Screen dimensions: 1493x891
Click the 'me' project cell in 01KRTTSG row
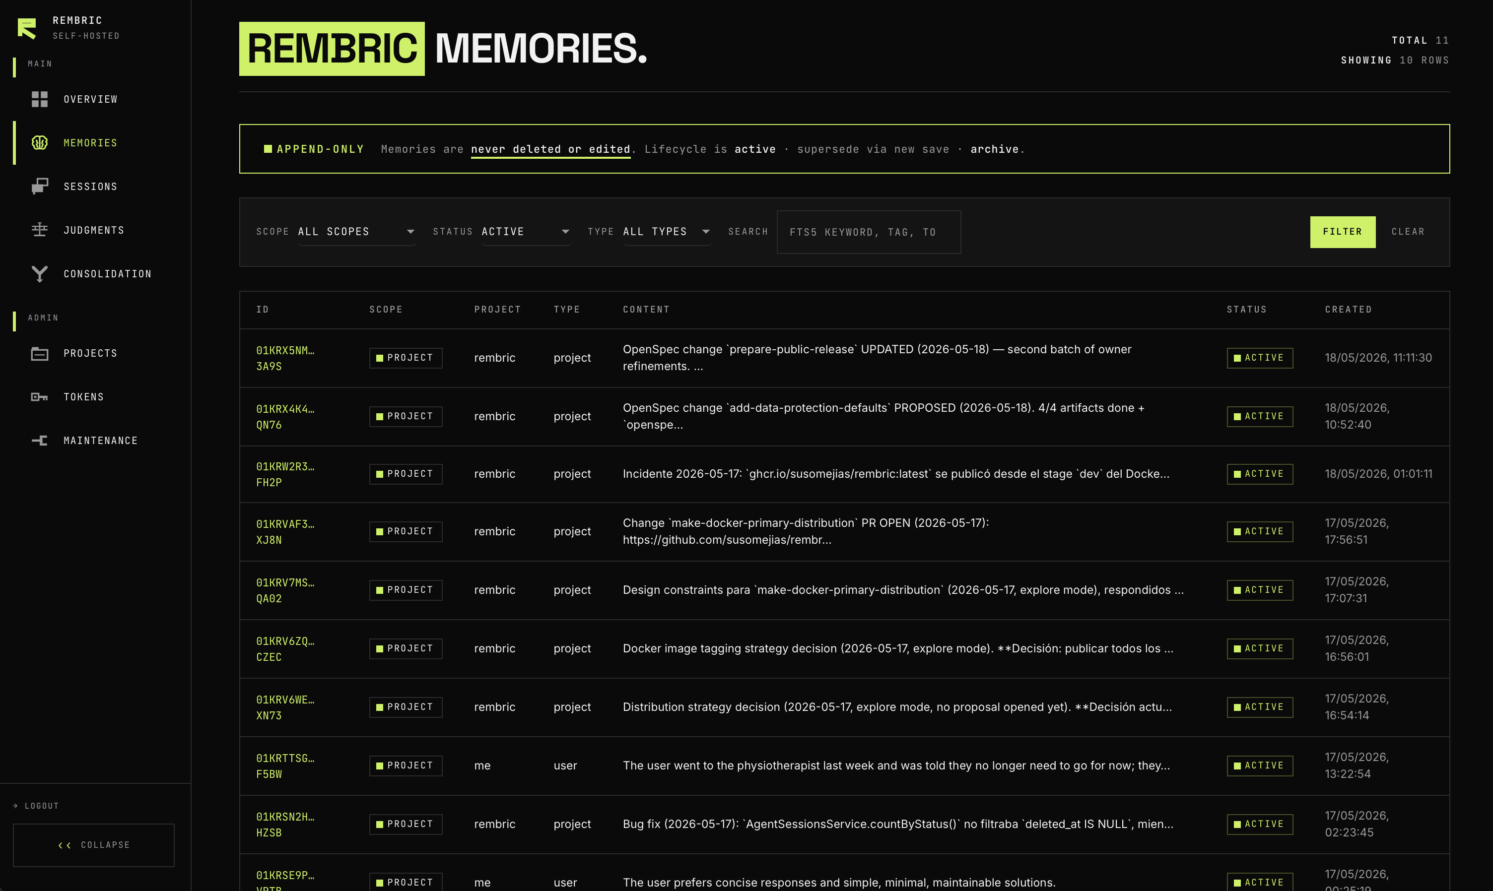pos(482,765)
